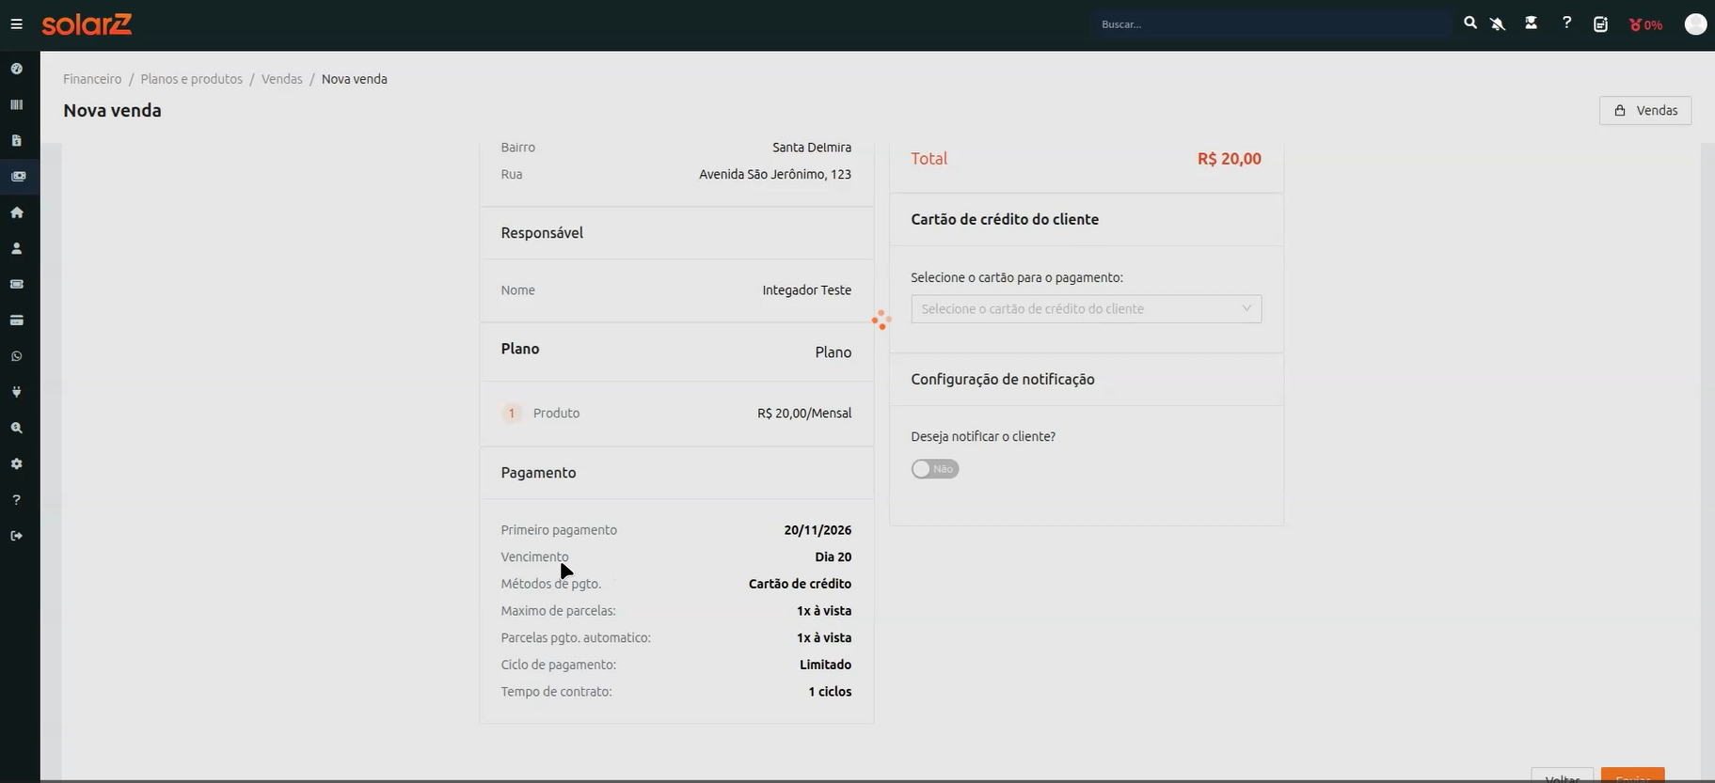Click the logout icon in sidebar
The image size is (1715, 783).
[x=17, y=536]
